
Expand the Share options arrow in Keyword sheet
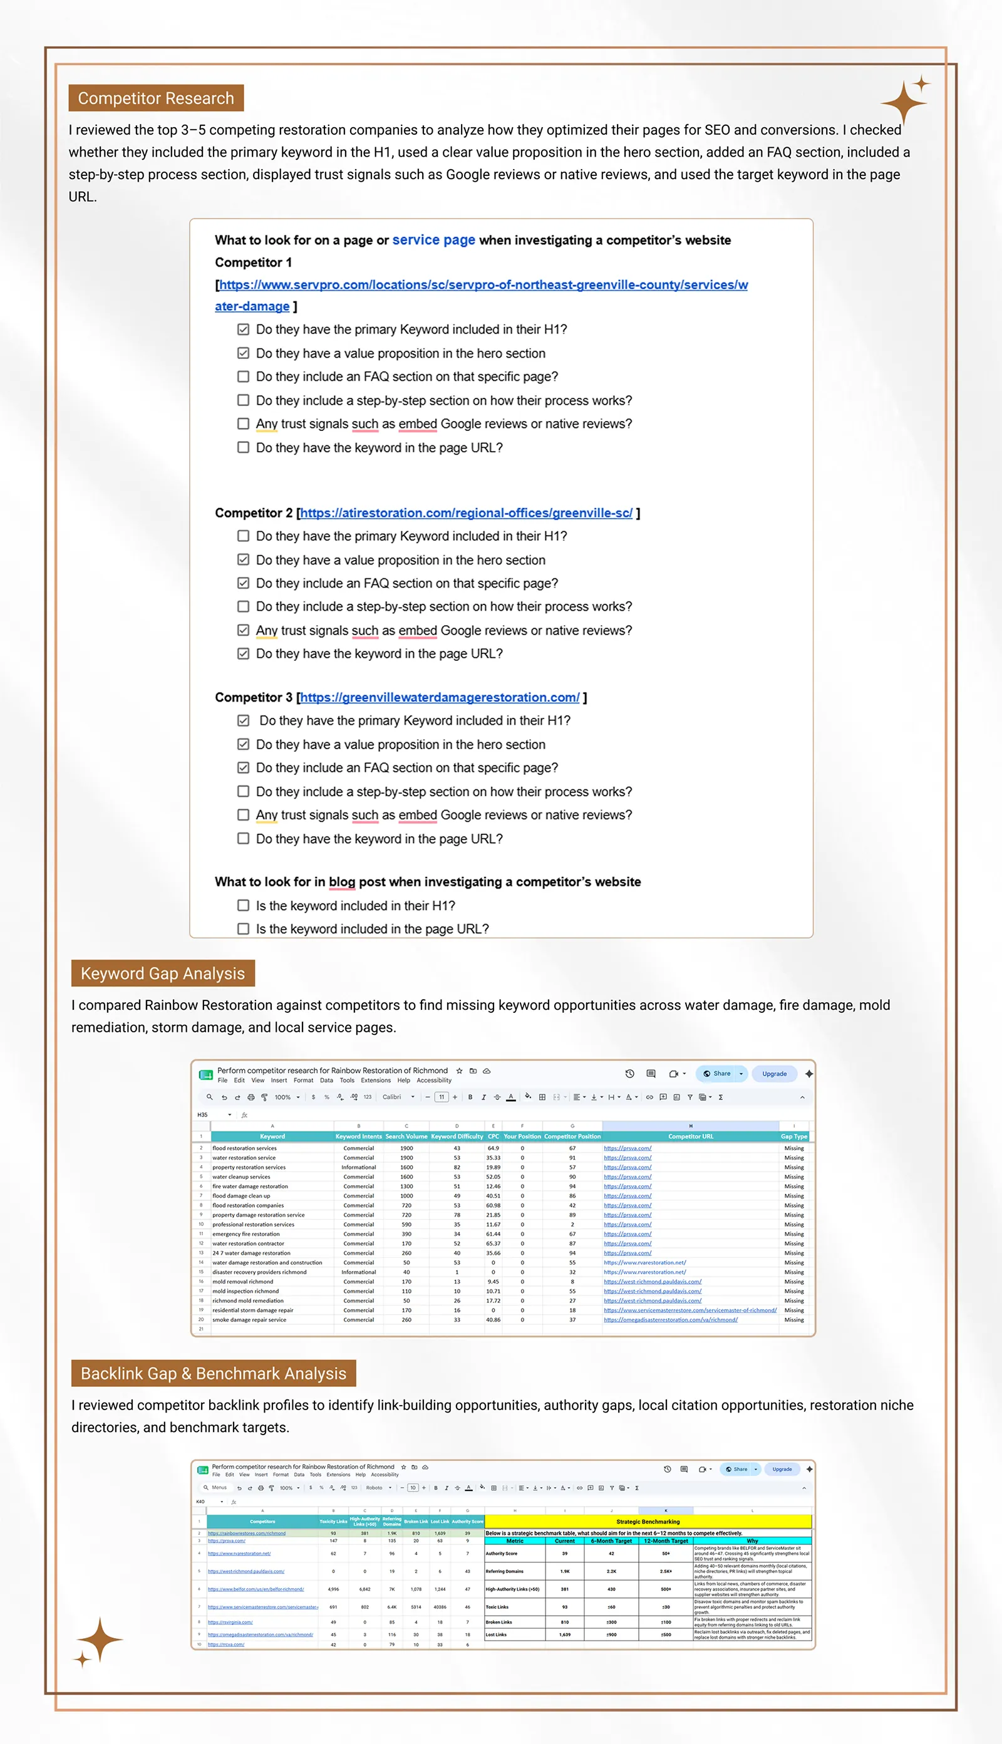point(741,1074)
